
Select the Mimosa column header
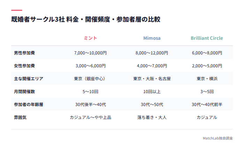click(x=152, y=38)
